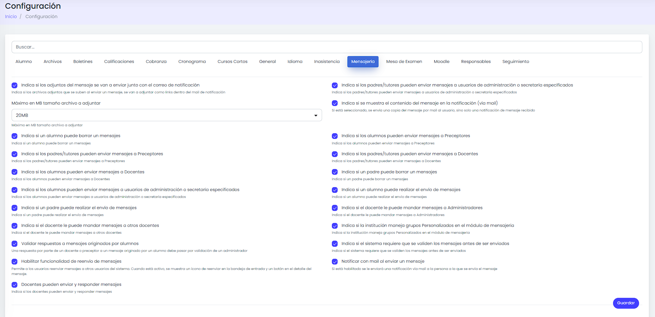Go to the Mesa de Examen tab

(404, 62)
